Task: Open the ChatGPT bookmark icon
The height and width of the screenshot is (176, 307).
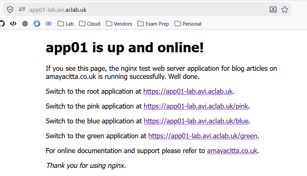Action: coord(25,24)
